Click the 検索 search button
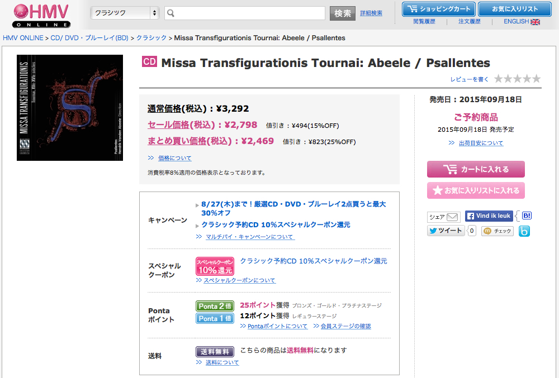The height and width of the screenshot is (378, 559). tap(343, 13)
